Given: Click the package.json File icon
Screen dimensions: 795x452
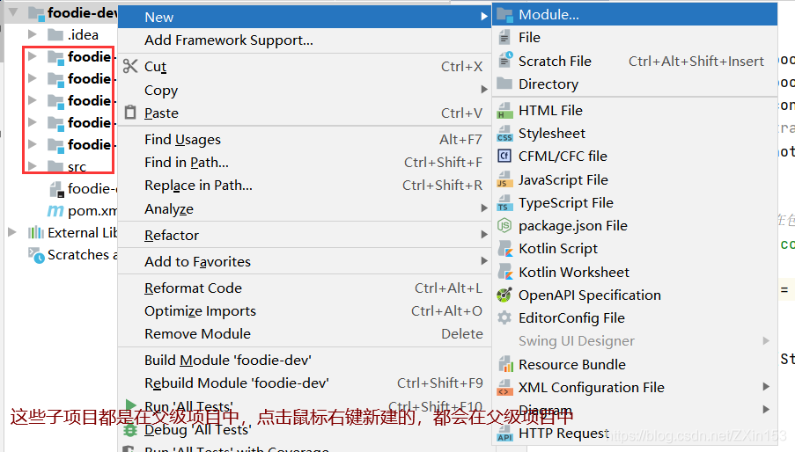Looking at the screenshot, I should pyautogui.click(x=504, y=225).
